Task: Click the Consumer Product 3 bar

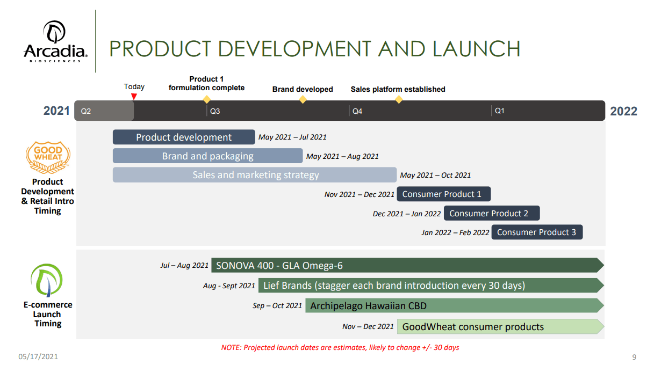Action: 537,232
